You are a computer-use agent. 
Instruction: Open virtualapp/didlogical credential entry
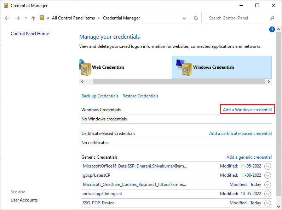point(102,194)
